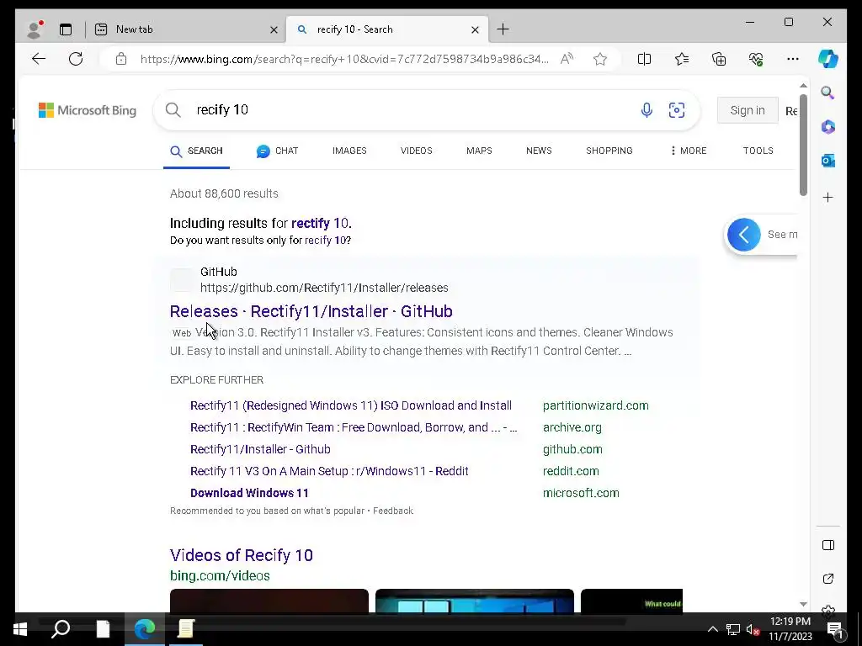
Task: Add this page to favorites star
Action: [599, 59]
